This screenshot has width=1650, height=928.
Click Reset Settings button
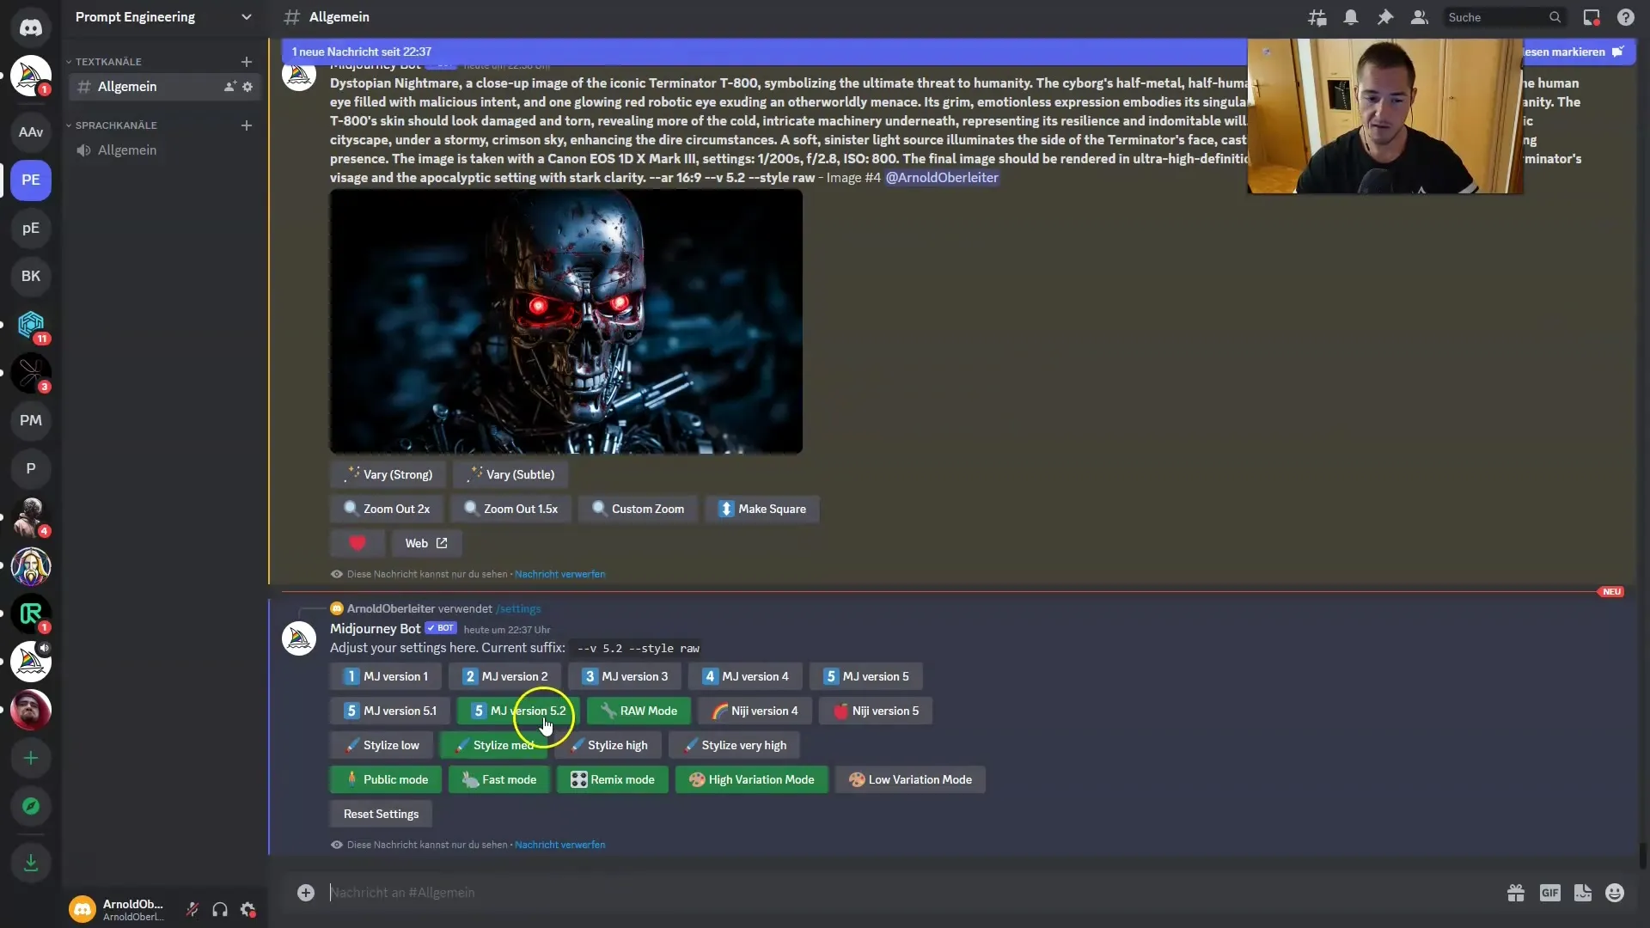pos(381,814)
